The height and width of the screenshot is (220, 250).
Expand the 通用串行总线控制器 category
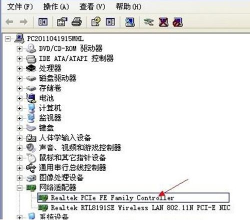click(x=19, y=168)
